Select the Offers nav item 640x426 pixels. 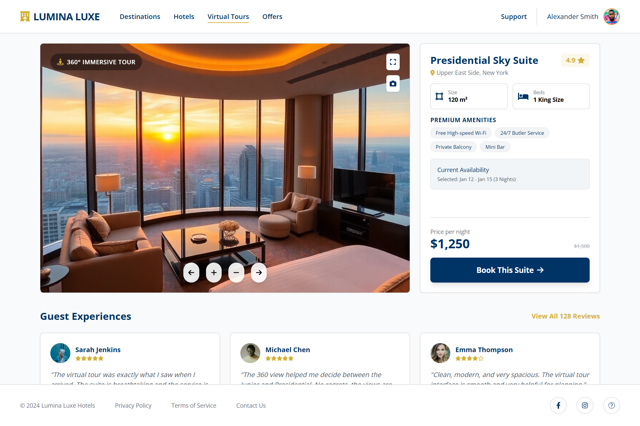(272, 17)
